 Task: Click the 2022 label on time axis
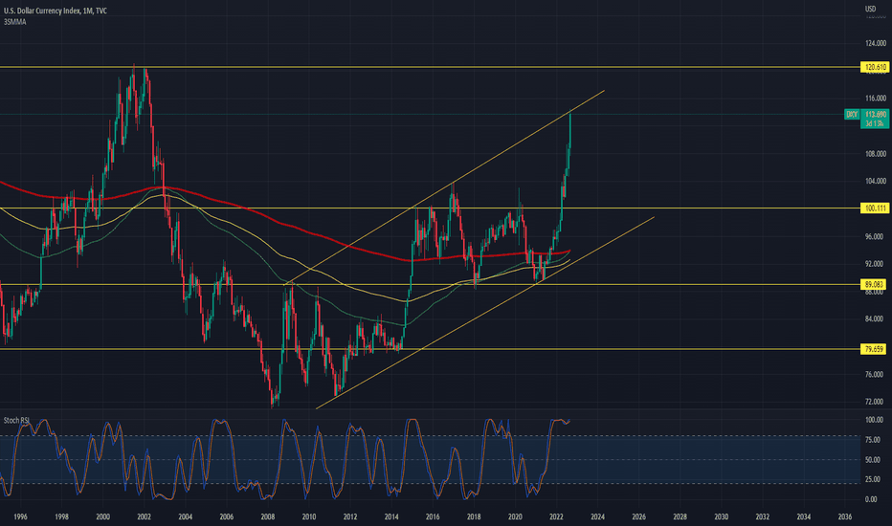pyautogui.click(x=556, y=516)
